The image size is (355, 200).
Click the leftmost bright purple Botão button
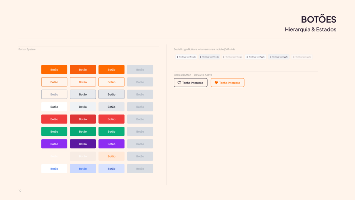coord(54,144)
